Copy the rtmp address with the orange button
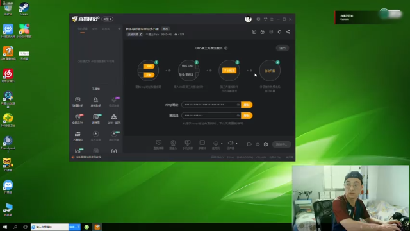 (x=247, y=105)
